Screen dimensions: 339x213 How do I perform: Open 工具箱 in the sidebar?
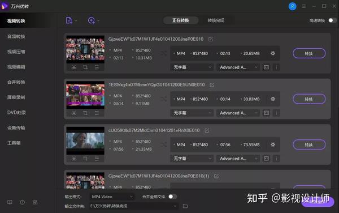(14, 143)
